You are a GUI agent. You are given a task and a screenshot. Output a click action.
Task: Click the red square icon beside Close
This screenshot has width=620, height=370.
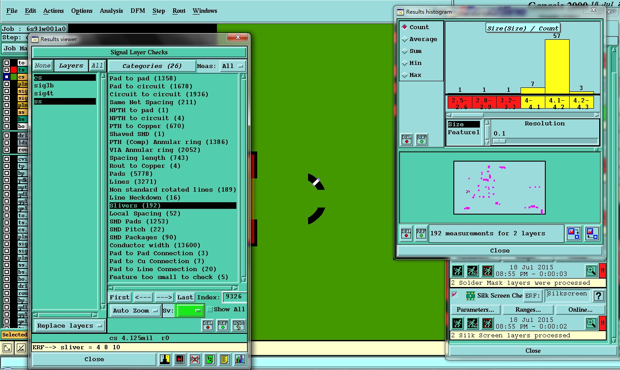(180, 359)
